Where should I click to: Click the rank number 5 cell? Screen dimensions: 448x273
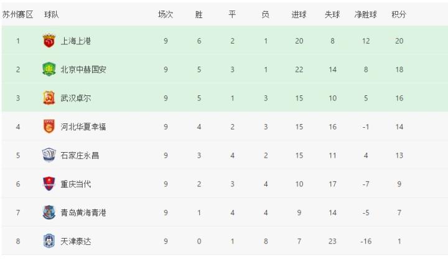18,155
